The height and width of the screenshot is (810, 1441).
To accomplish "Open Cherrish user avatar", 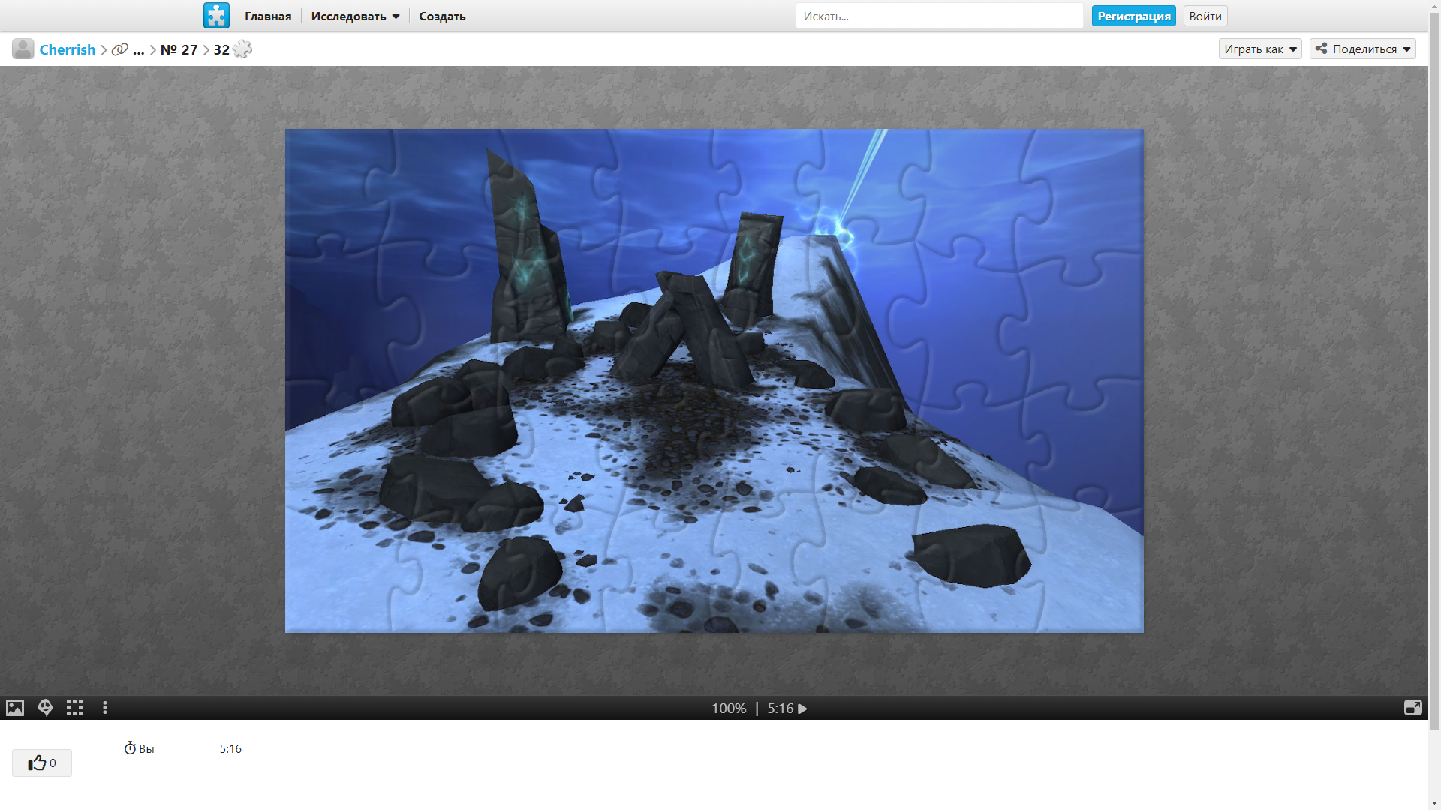I will (23, 49).
